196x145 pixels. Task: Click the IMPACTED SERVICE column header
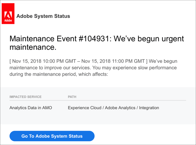click(25, 97)
